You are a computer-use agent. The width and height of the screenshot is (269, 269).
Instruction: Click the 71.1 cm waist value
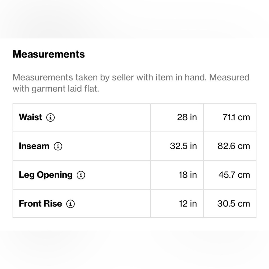[x=236, y=118]
